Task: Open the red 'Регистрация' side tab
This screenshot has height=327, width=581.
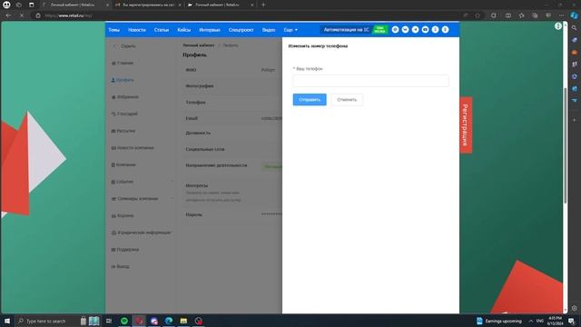Action: [466, 125]
